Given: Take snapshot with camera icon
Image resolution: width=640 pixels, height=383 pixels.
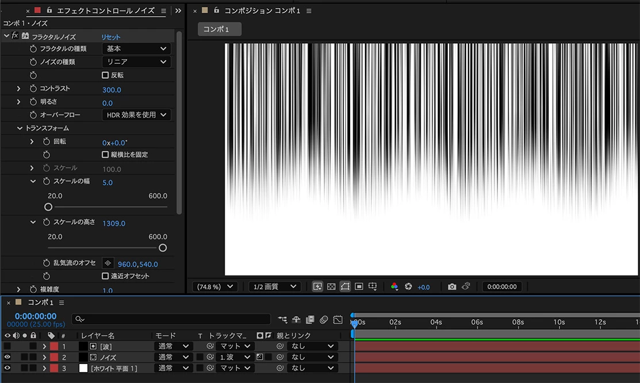Looking at the screenshot, I should coord(452,286).
